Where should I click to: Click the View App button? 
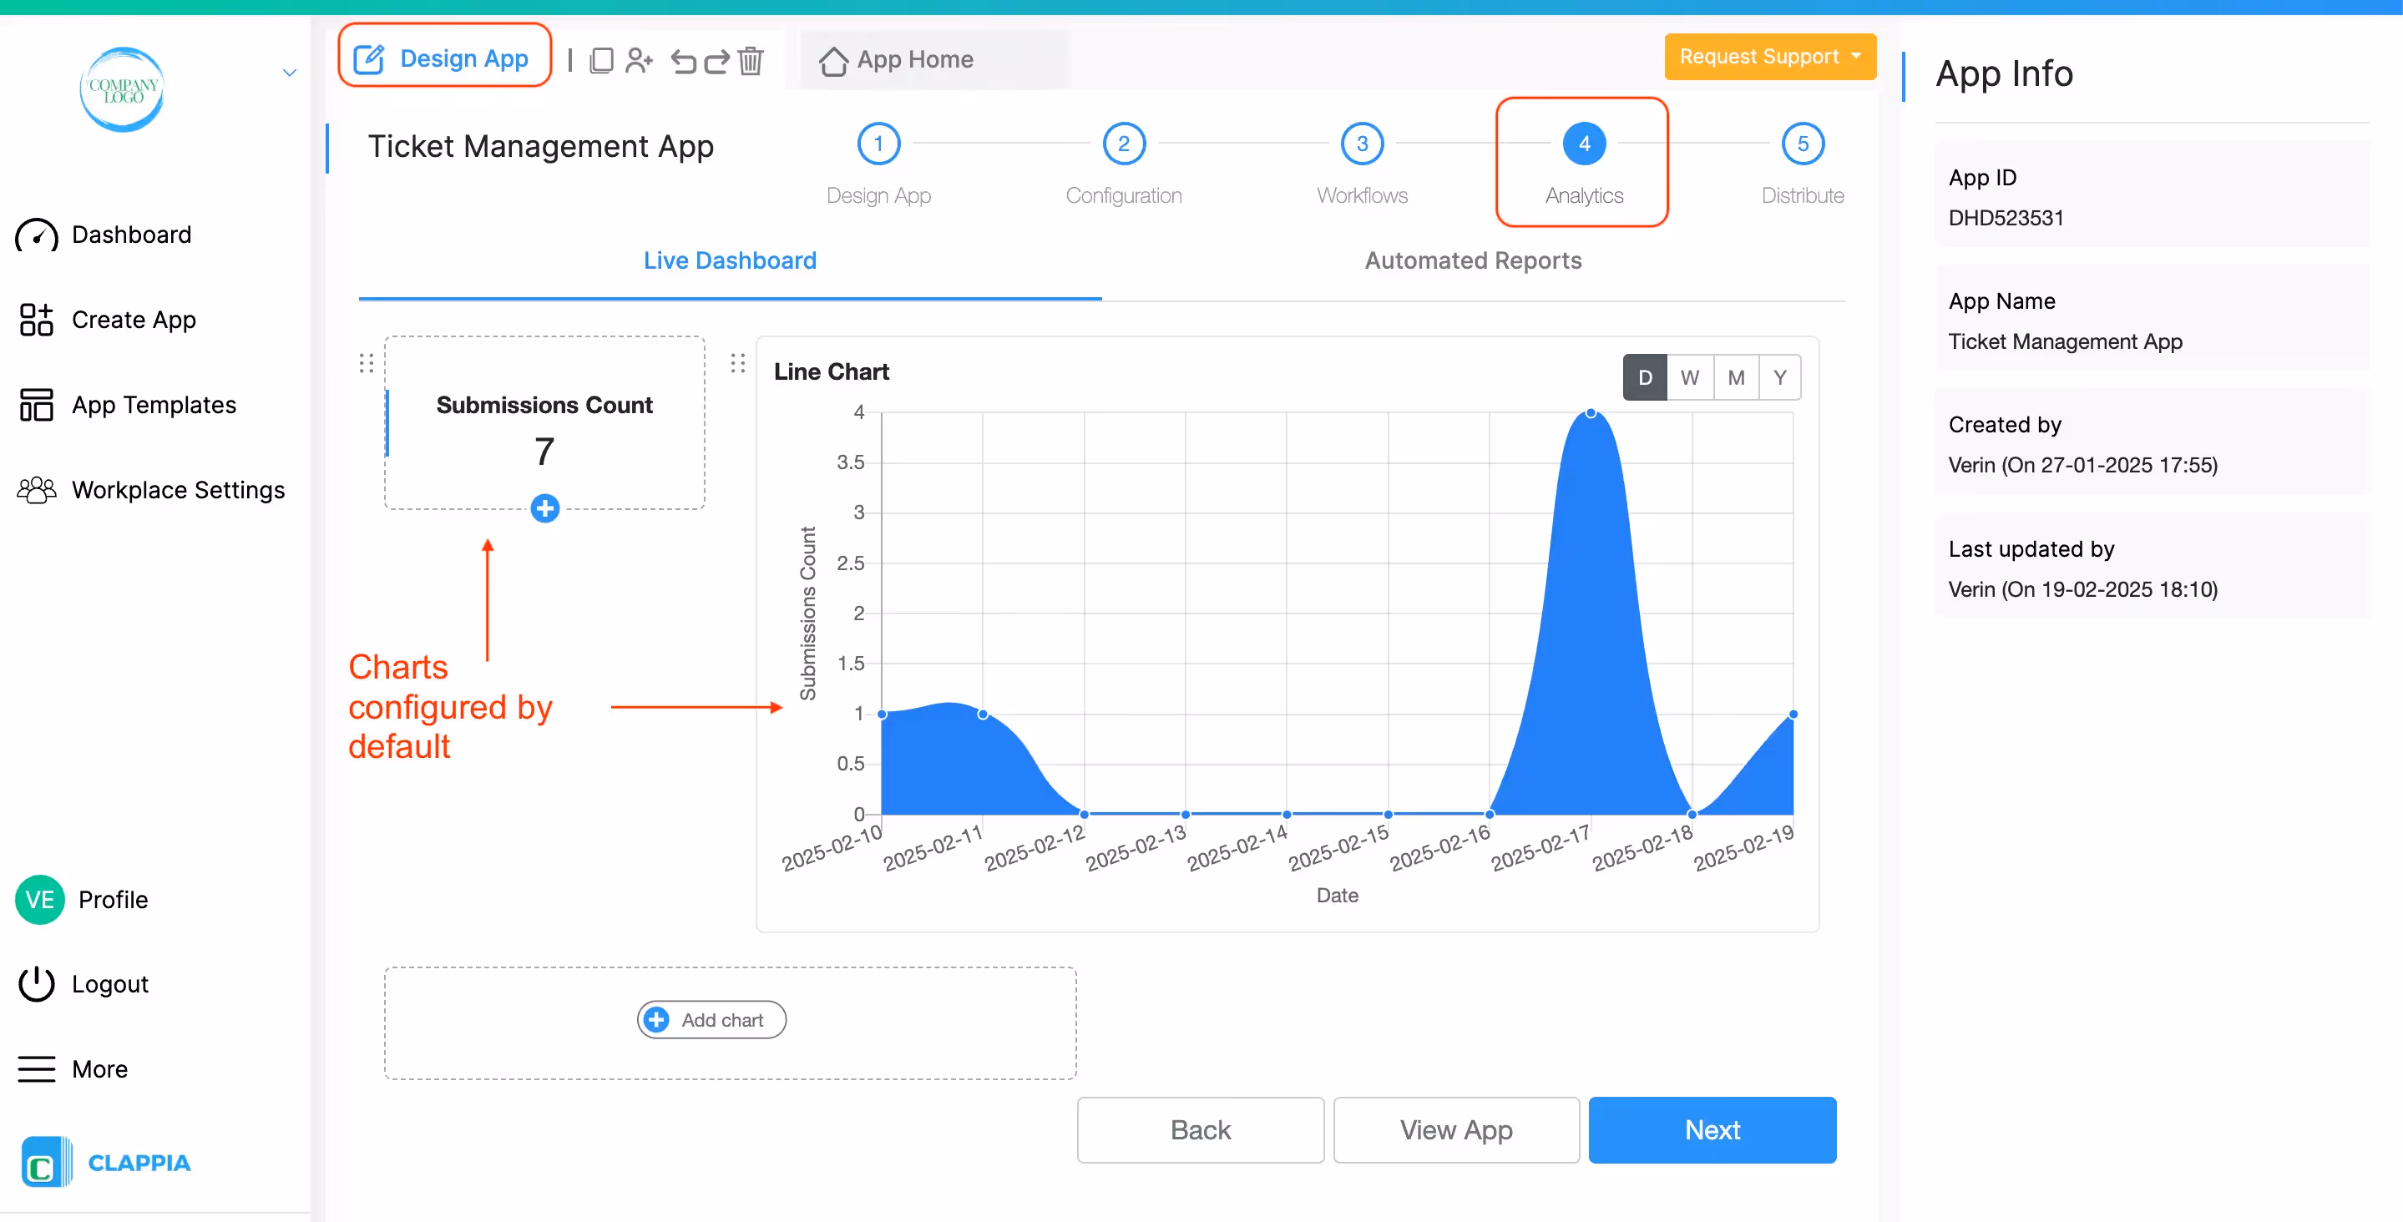tap(1455, 1129)
